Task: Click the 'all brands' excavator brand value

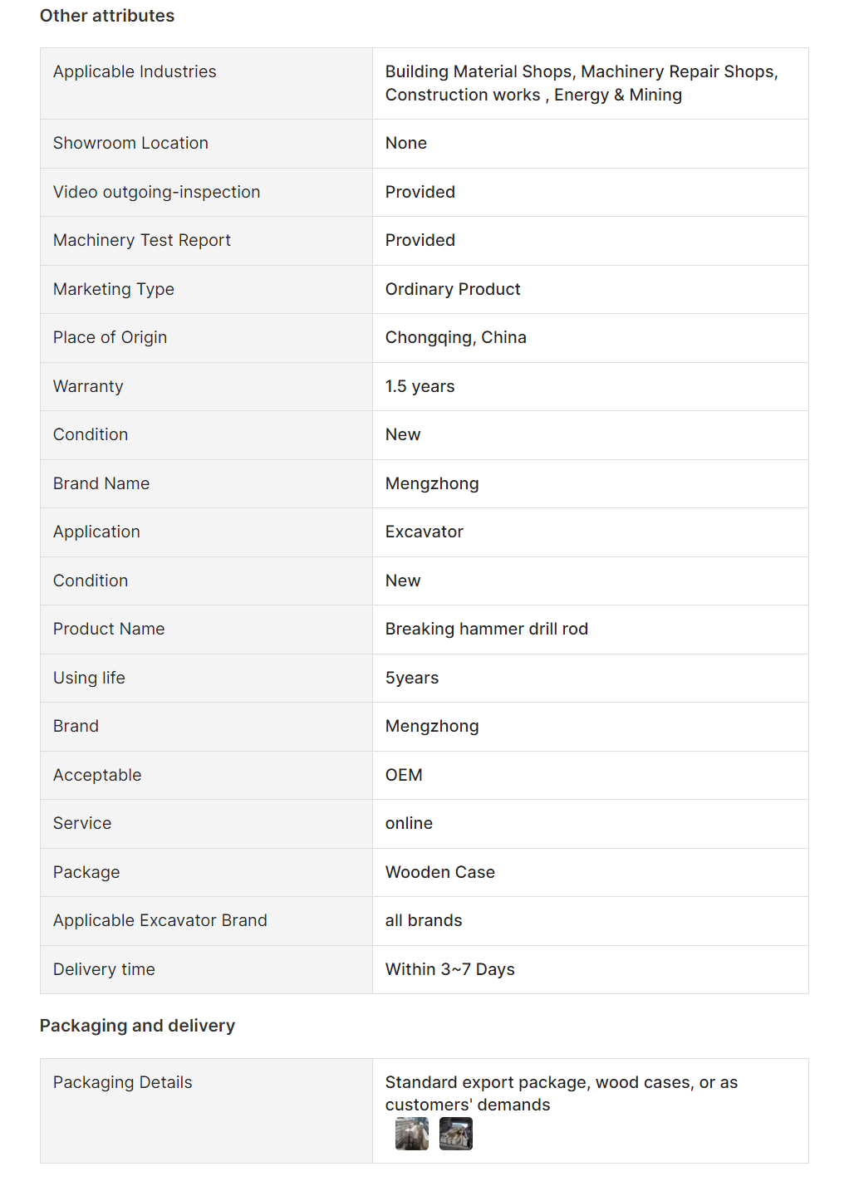Action: (x=423, y=920)
